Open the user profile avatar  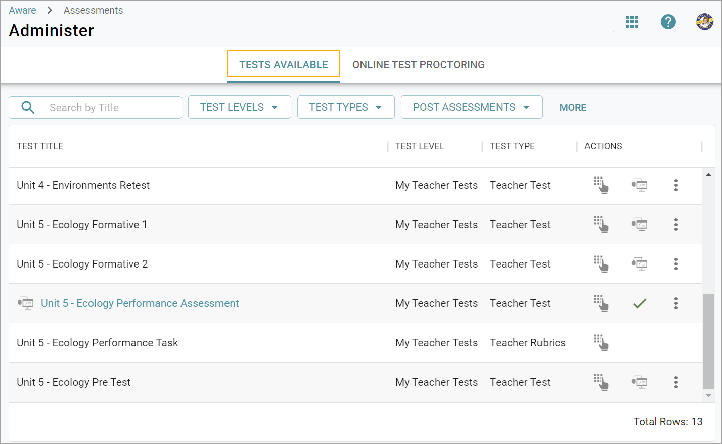point(704,22)
